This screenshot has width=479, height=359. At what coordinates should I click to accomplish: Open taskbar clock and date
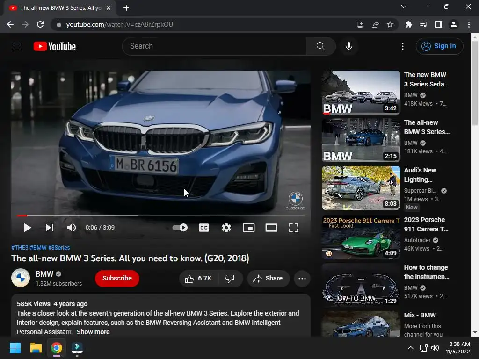tap(458, 348)
